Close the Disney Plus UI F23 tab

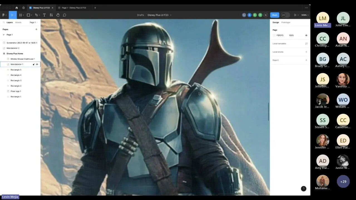[52, 8]
